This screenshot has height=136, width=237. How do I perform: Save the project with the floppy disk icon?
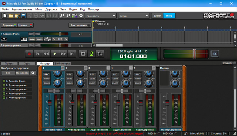[x=23, y=16]
